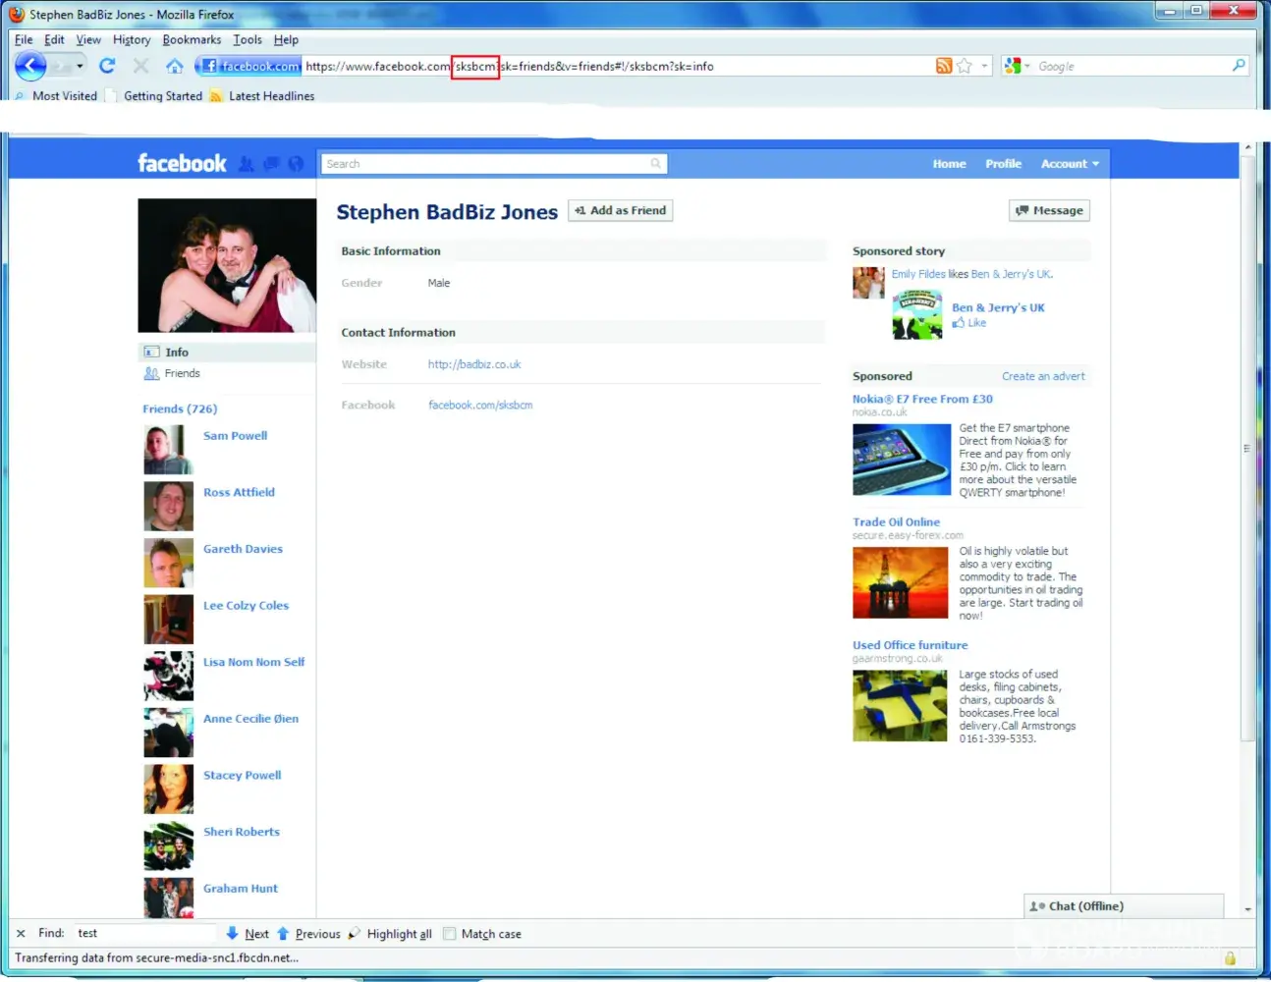The image size is (1271, 982).
Task: Bookmark this page with the star icon
Action: [x=965, y=66]
